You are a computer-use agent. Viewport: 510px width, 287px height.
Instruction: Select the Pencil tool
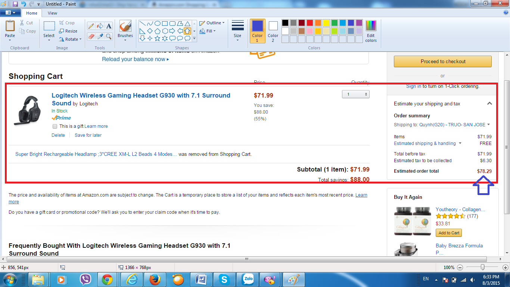tap(91, 26)
